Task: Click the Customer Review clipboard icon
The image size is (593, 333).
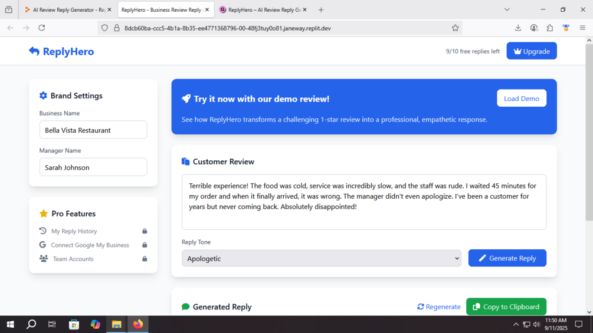Action: [185, 161]
